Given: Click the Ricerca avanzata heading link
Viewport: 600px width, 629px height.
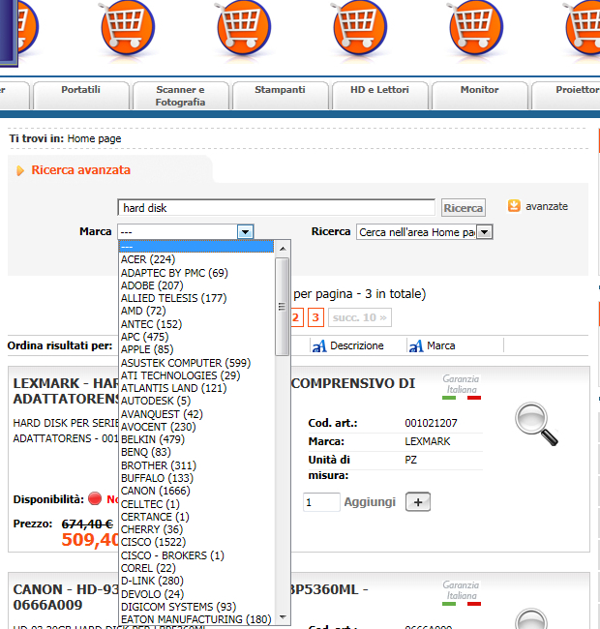Looking at the screenshot, I should pyautogui.click(x=80, y=170).
